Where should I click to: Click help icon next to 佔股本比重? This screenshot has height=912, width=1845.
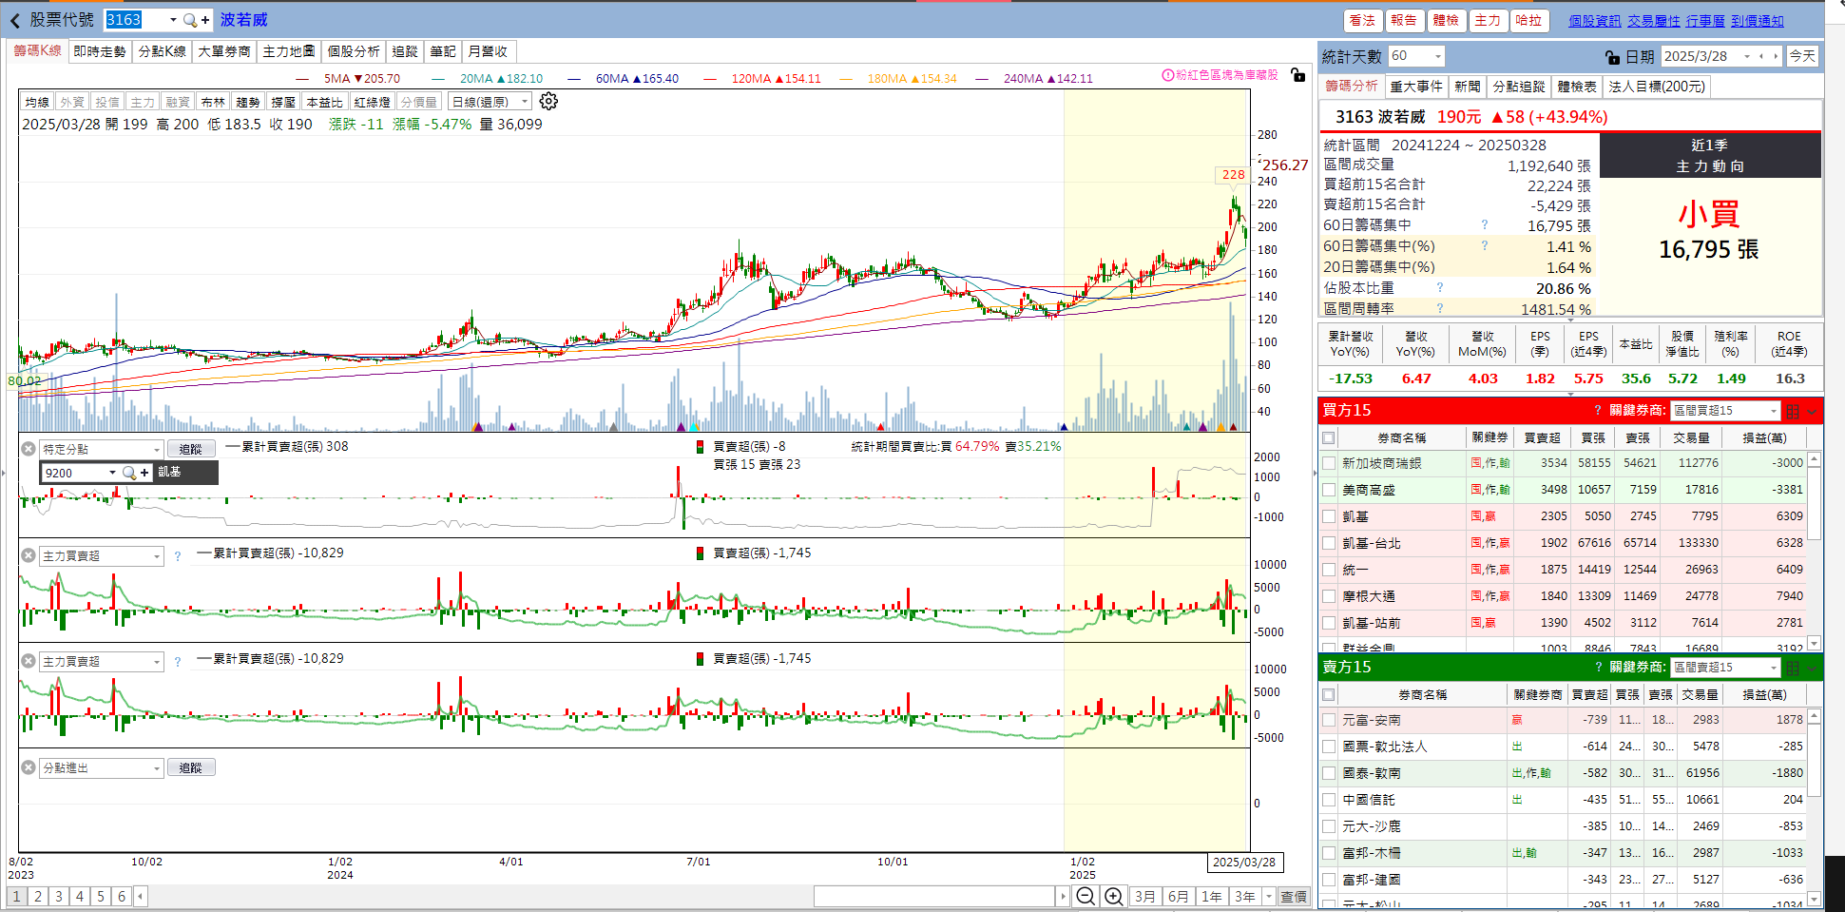pyautogui.click(x=1440, y=287)
